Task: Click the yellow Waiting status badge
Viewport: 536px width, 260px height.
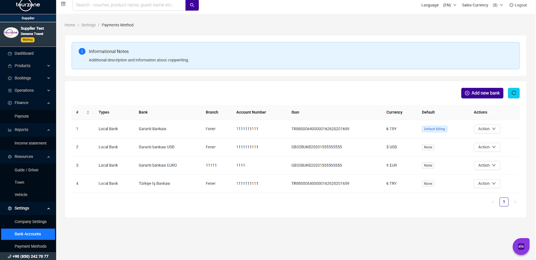Action: point(28,40)
